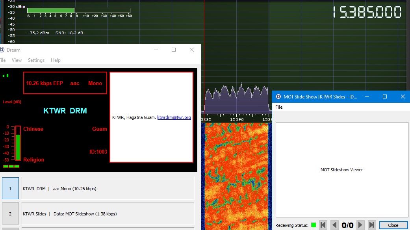Open the View menu in Dream
Viewport: 410px width, 230px height.
point(17,60)
